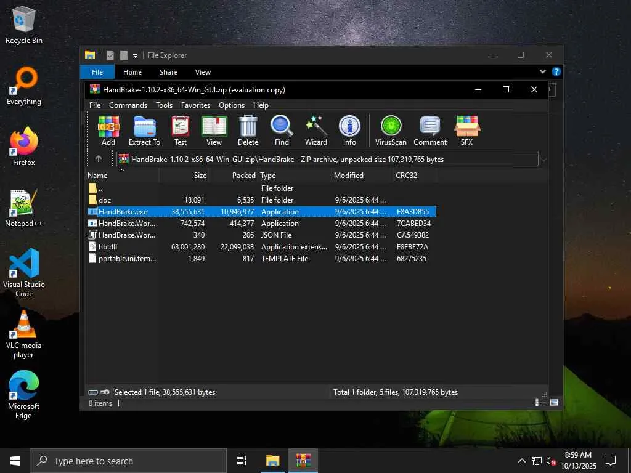This screenshot has height=473, width=631.
Task: Click the Find magnifier icon
Action: pyautogui.click(x=282, y=131)
